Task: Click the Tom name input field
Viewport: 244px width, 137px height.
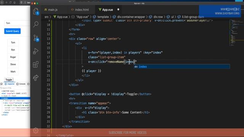Action: coord(17,23)
